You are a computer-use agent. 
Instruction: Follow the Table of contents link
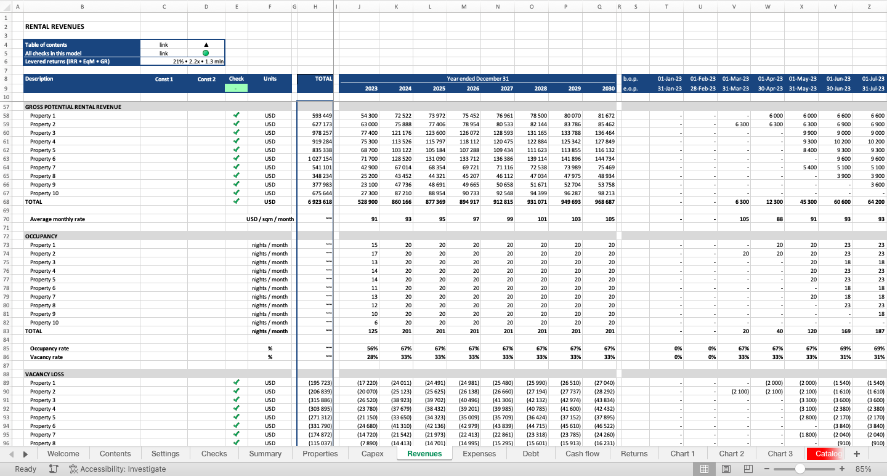pyautogui.click(x=164, y=44)
